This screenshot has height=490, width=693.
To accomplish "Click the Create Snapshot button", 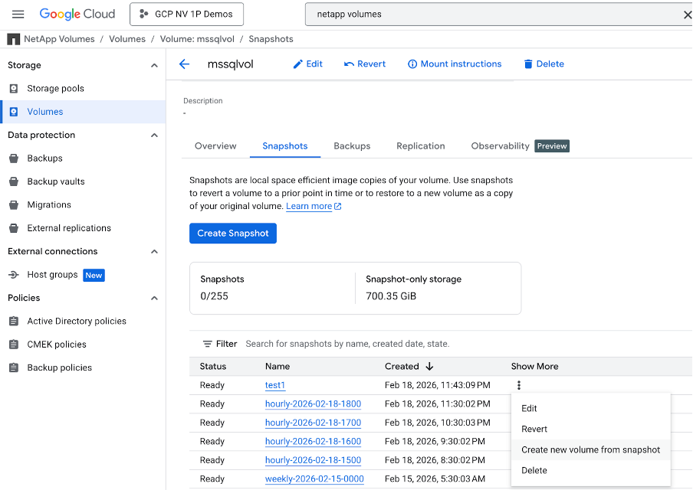I will click(x=233, y=233).
